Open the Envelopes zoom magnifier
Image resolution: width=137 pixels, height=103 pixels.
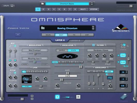click(x=108, y=68)
